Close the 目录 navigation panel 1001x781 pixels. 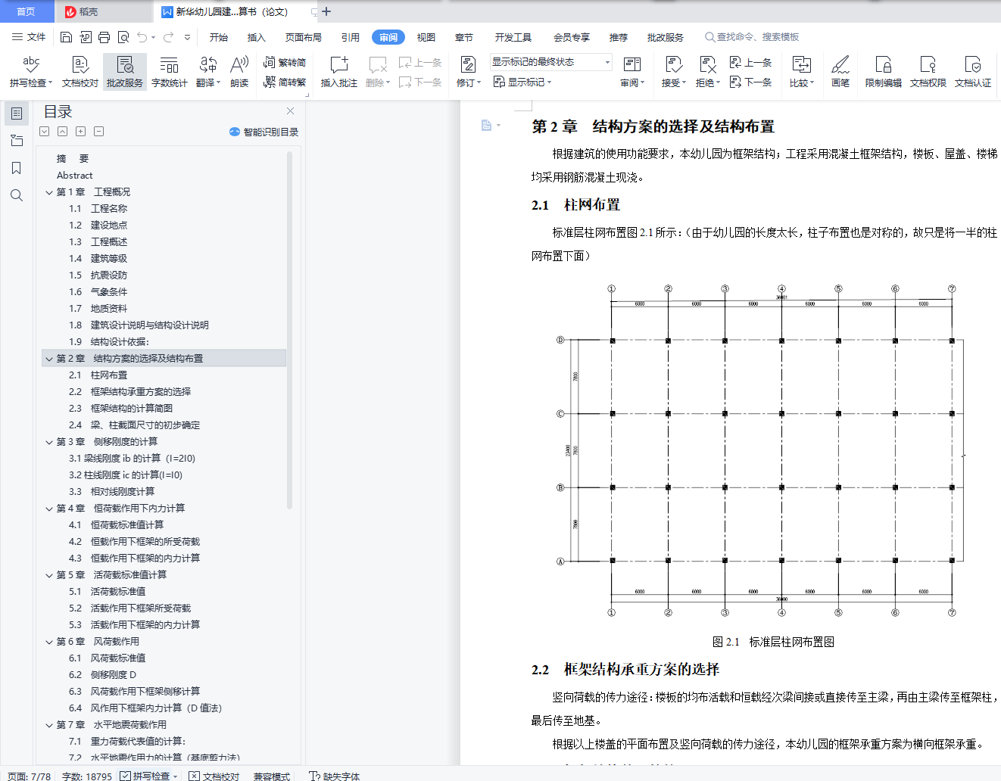pyautogui.click(x=290, y=111)
